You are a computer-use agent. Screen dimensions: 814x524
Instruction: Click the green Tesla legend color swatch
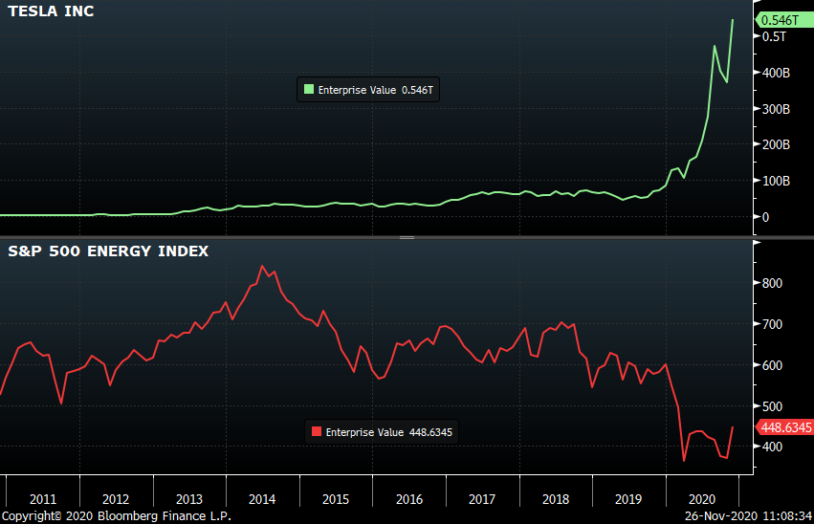coord(309,90)
